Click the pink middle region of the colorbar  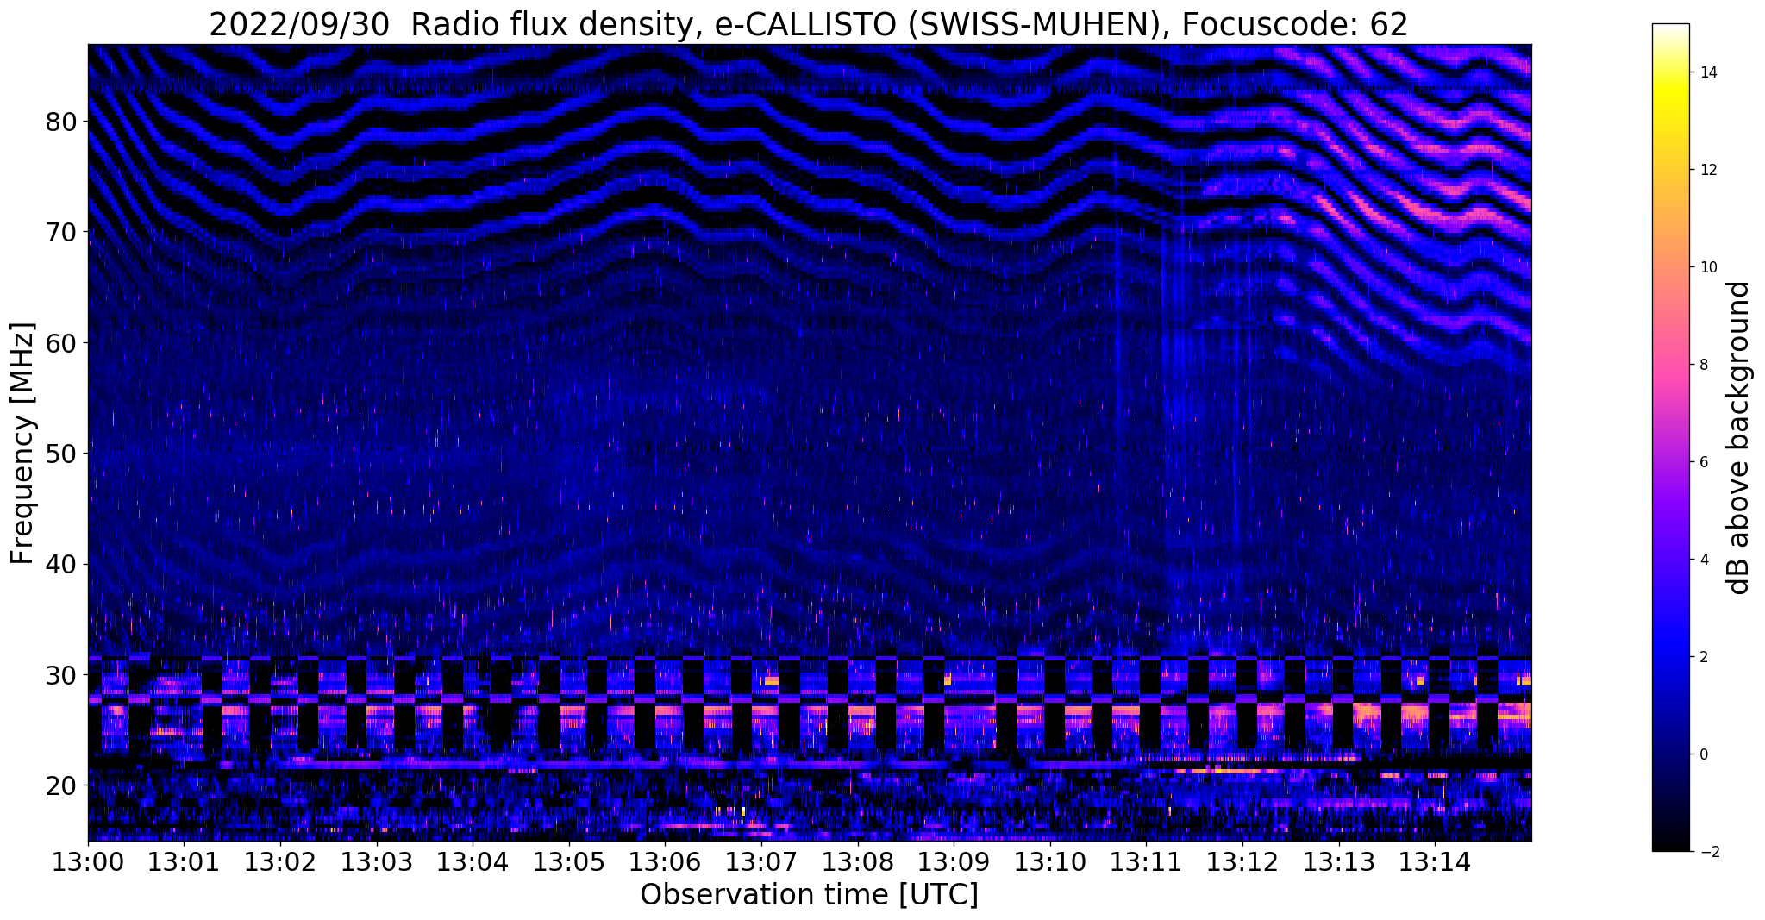coord(1670,371)
